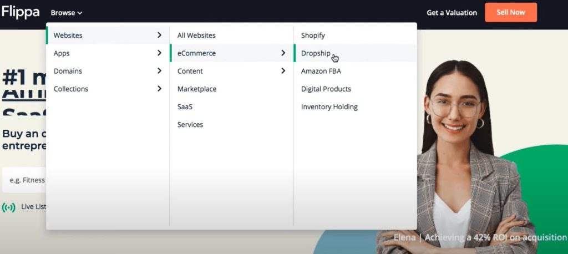The width and height of the screenshot is (568, 254).
Task: Click Get a Valuation link
Action: [452, 13]
